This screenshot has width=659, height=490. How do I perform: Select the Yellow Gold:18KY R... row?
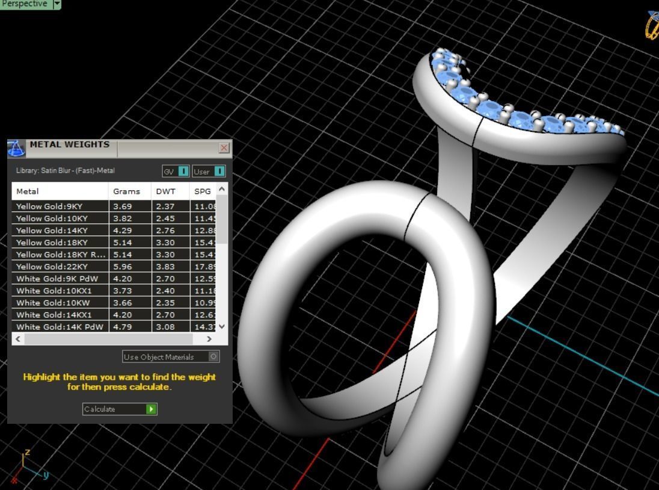pyautogui.click(x=114, y=255)
